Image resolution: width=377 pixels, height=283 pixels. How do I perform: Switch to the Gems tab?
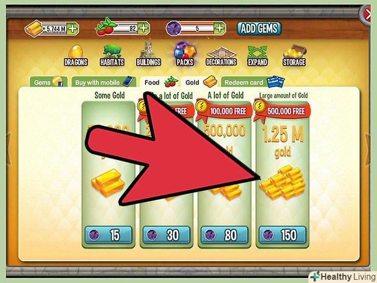click(49, 82)
